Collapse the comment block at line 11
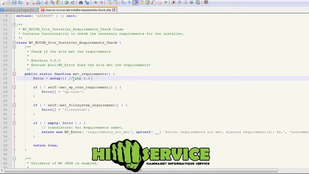The image size is (309, 174). coord(14,25)
